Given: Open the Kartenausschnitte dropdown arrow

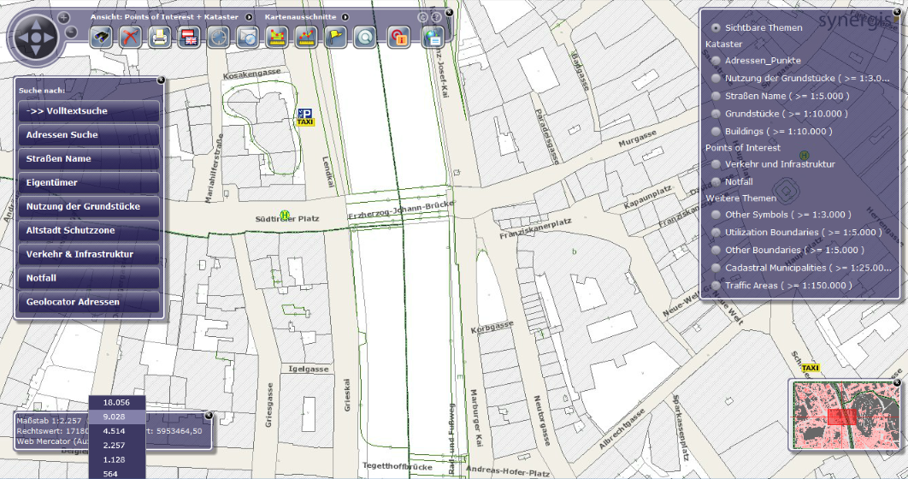Looking at the screenshot, I should [345, 16].
